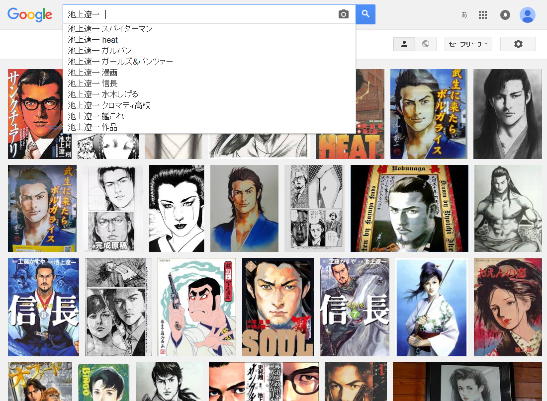Open the おえんの恋 cover thumbnail
Screen dimensions: 547x401
[x=508, y=307]
